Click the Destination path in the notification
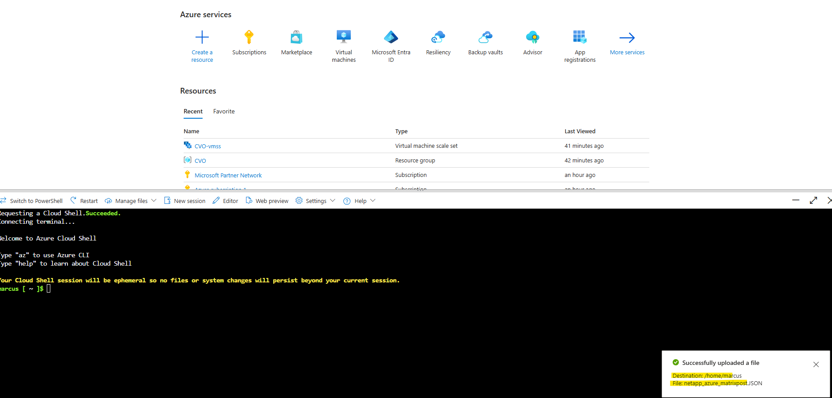The height and width of the screenshot is (398, 832). [707, 376]
